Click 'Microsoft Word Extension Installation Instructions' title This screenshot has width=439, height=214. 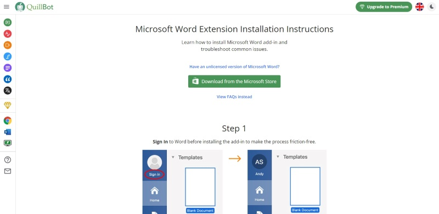point(234,29)
